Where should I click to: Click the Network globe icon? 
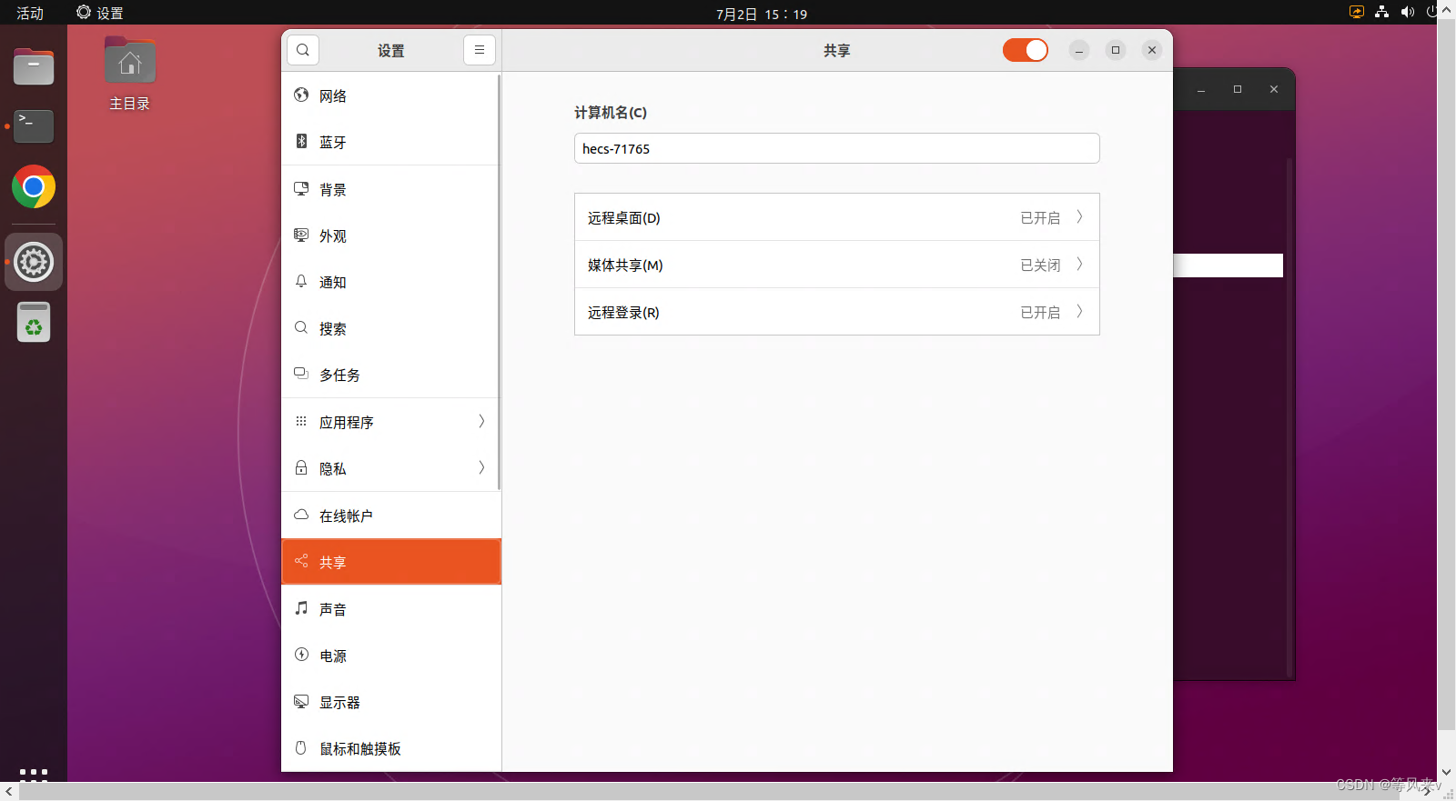(301, 95)
